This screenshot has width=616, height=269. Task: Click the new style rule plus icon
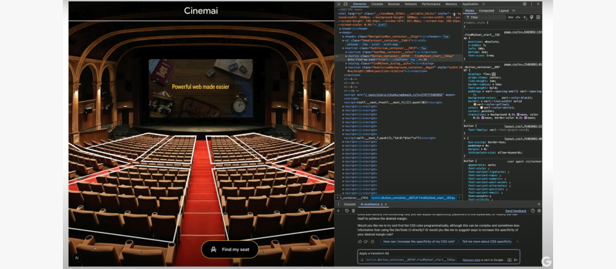525,17
